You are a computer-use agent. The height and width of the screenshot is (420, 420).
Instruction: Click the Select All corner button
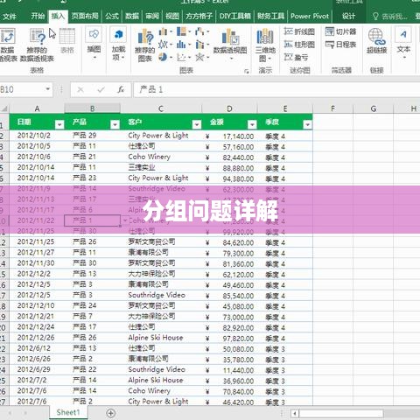[x=4, y=108]
